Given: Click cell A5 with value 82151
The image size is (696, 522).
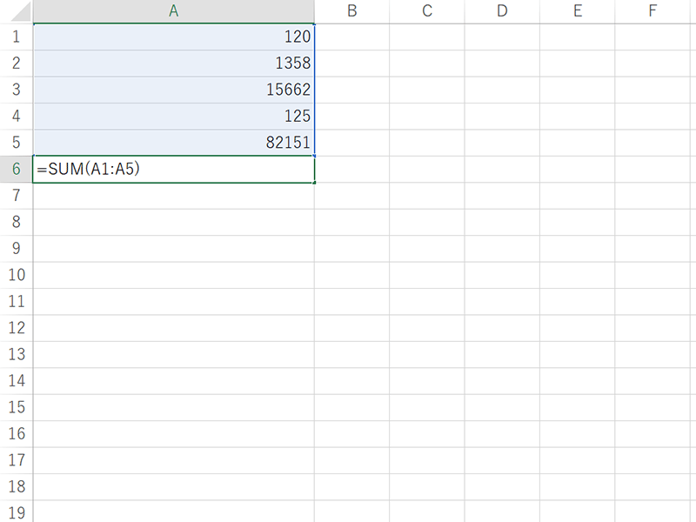Looking at the screenshot, I should (174, 143).
